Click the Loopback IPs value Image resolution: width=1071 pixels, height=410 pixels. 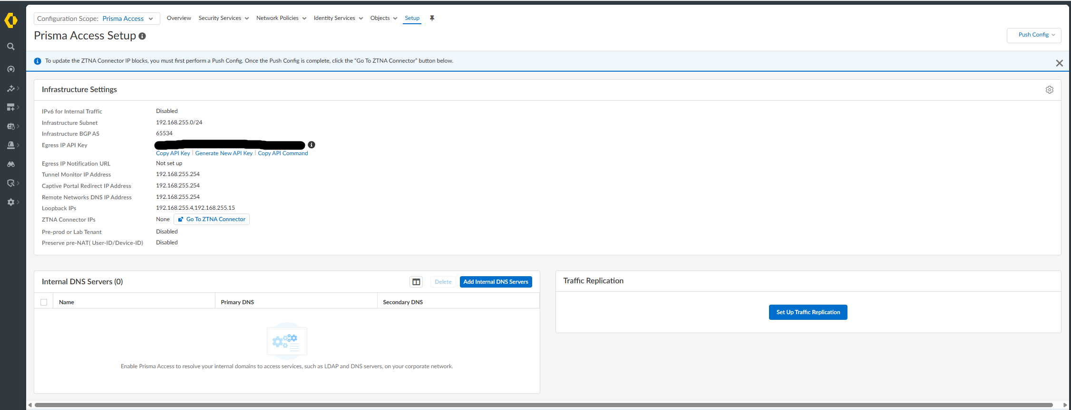coord(195,208)
